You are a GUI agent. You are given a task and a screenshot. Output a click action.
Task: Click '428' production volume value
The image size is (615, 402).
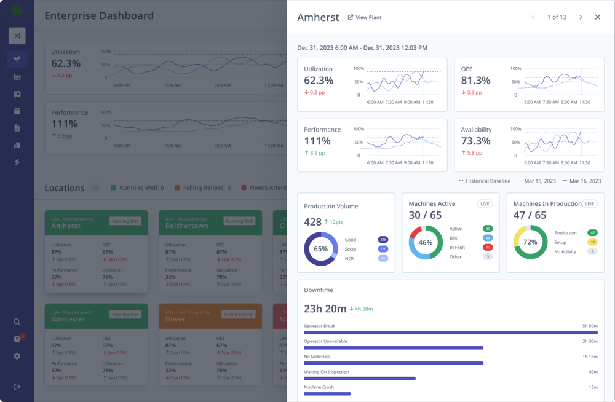(x=312, y=222)
